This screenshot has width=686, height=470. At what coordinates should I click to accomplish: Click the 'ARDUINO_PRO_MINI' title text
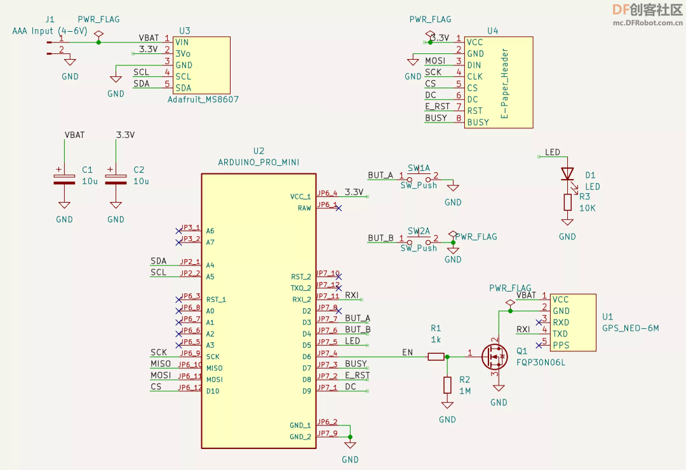pyautogui.click(x=259, y=163)
